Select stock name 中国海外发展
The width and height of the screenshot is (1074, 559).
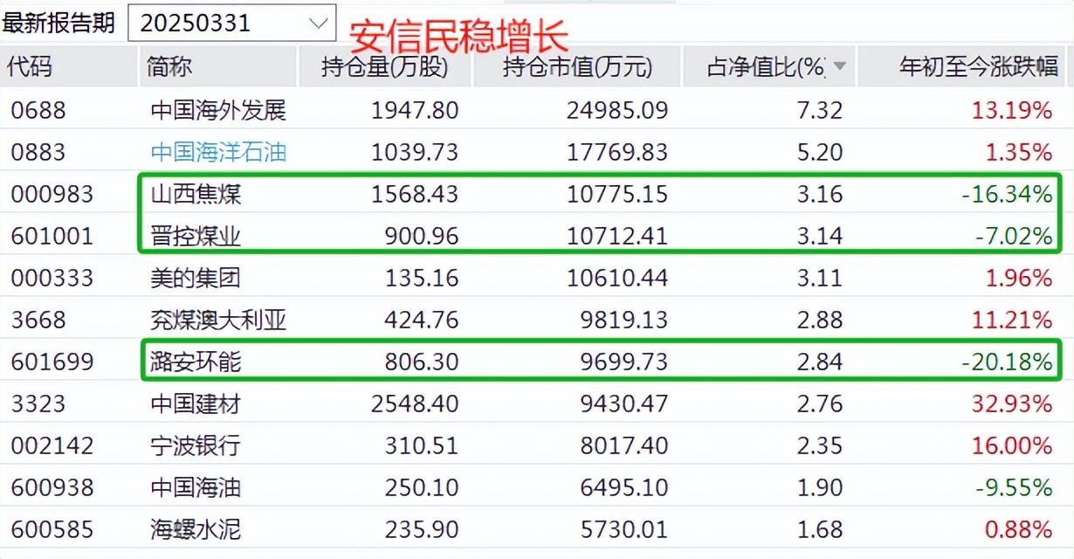click(x=218, y=110)
